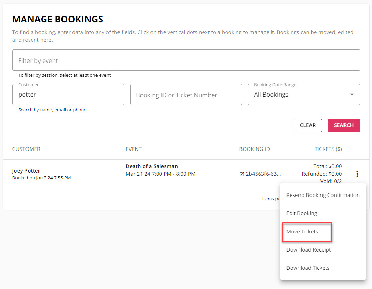
Task: Click the BOOKING ID column header
Action: click(254, 149)
